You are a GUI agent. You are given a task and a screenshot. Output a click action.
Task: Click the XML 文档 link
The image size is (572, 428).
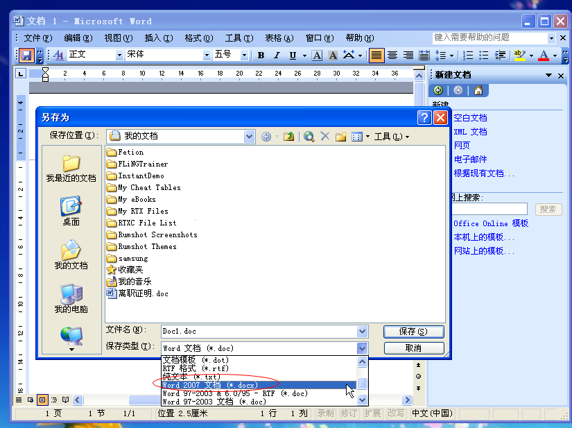(x=470, y=132)
